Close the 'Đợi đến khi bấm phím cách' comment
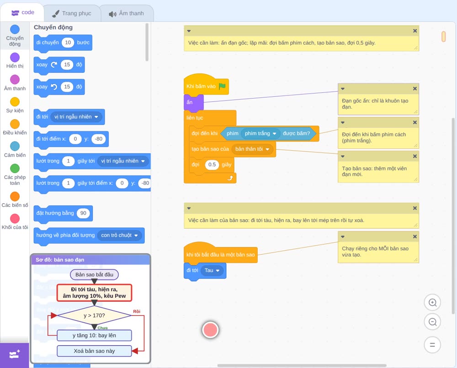The width and height of the screenshot is (457, 368). pyautogui.click(x=415, y=122)
